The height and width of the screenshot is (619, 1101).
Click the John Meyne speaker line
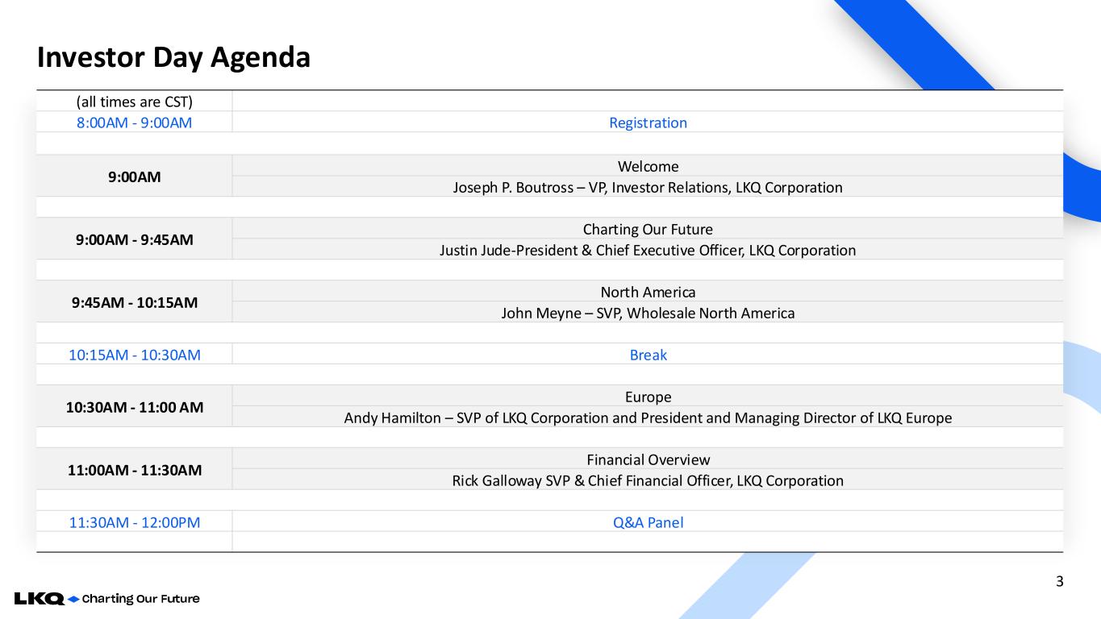pyautogui.click(x=648, y=313)
